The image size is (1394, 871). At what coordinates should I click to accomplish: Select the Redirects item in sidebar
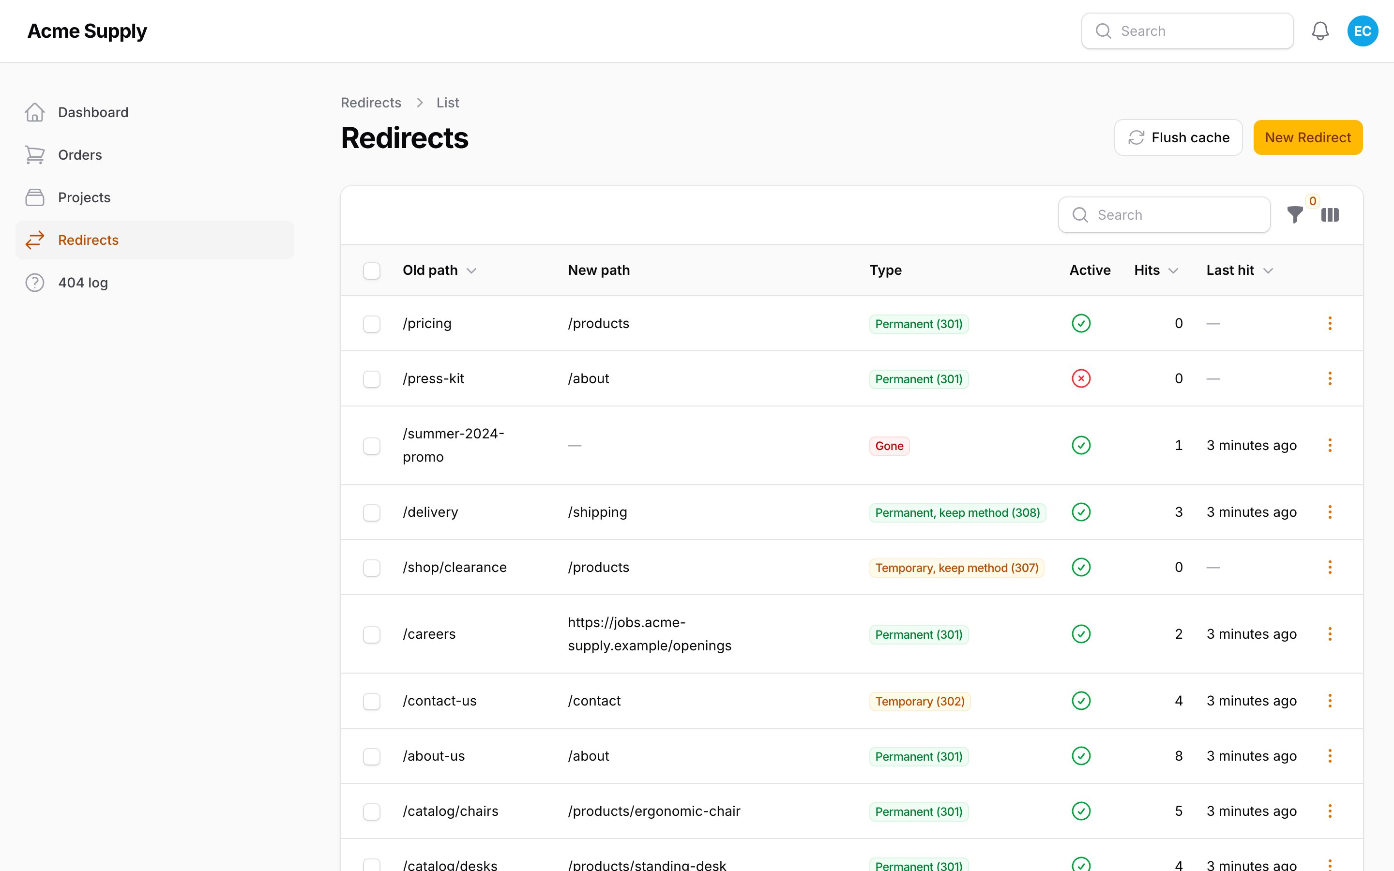(154, 240)
